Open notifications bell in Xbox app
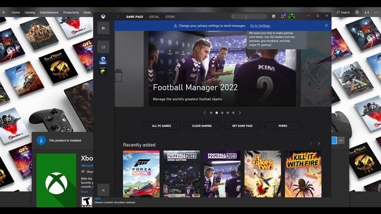The height and width of the screenshot is (214, 381). [x=283, y=16]
